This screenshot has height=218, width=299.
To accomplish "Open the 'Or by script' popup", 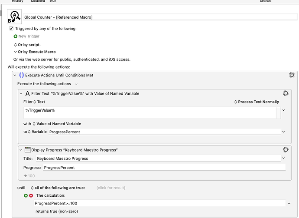I will (27, 45).
